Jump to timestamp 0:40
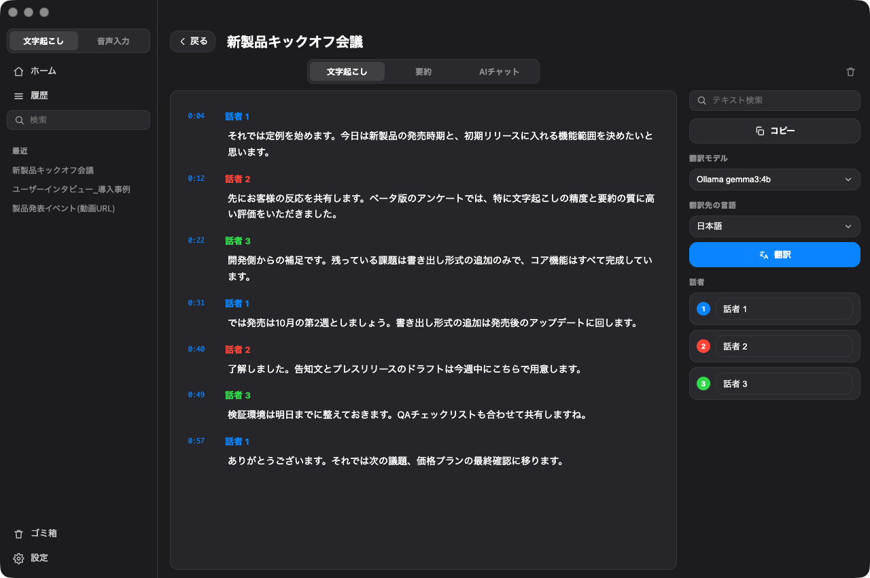Image resolution: width=870 pixels, height=578 pixels. [x=196, y=349]
